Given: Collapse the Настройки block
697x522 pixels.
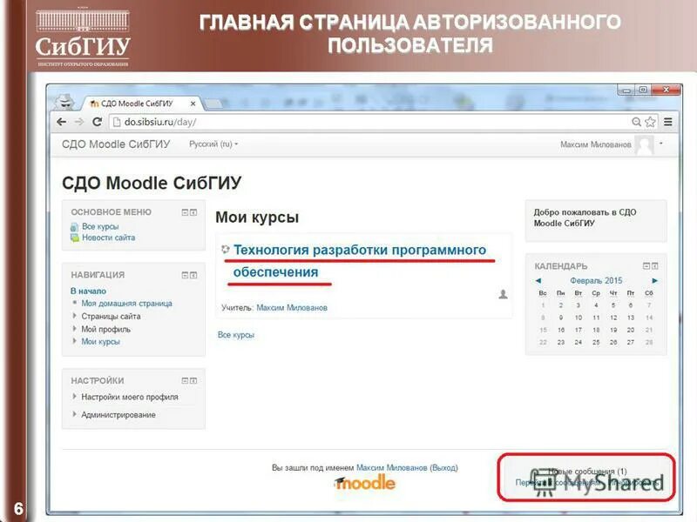Looking at the screenshot, I should point(186,380).
